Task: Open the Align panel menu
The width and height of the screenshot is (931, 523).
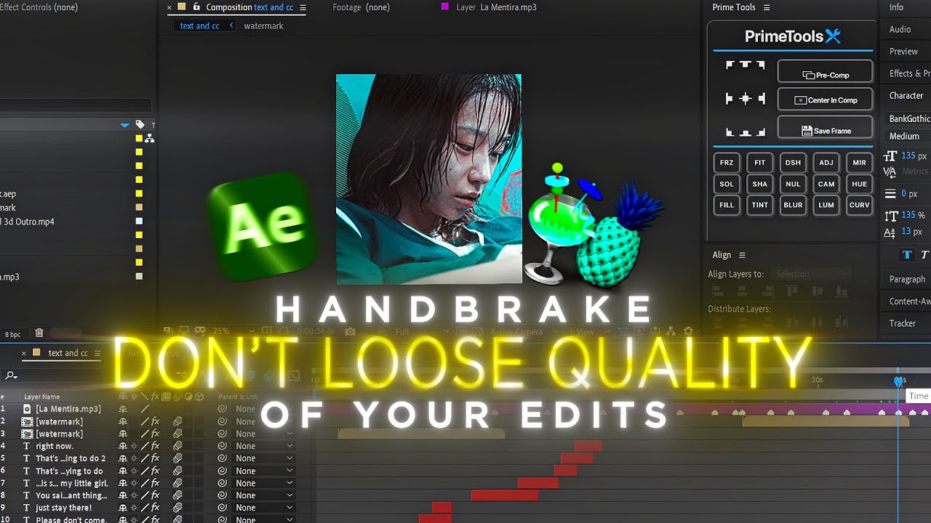Action: tap(742, 255)
